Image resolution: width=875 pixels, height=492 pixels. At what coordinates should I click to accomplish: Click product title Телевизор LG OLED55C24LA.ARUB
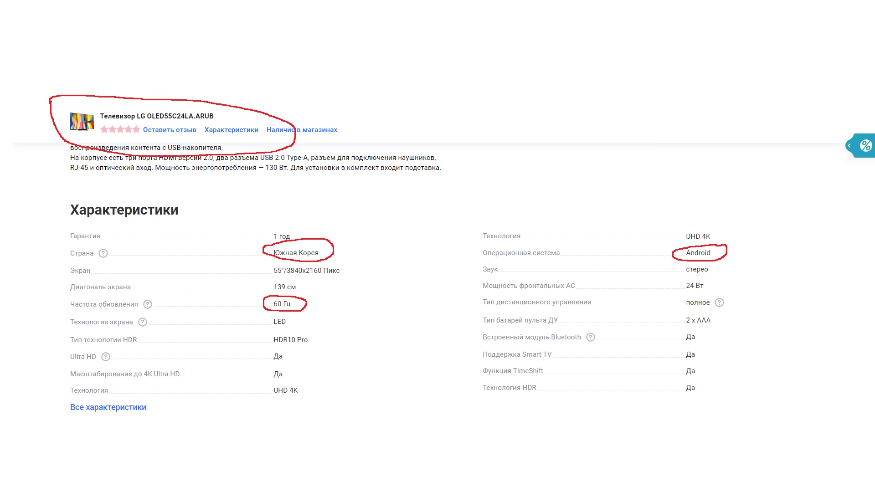coord(157,116)
